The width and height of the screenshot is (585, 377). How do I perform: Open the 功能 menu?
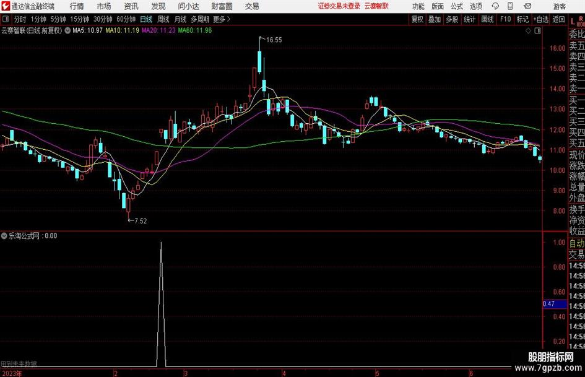[x=418, y=6]
